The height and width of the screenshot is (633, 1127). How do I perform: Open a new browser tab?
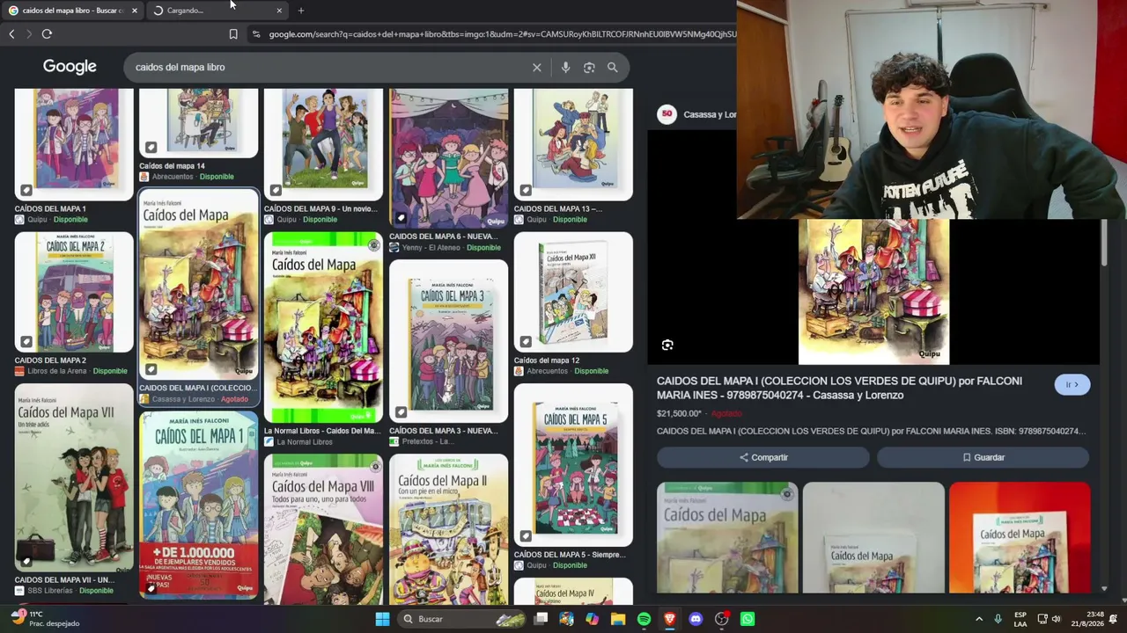coord(301,11)
